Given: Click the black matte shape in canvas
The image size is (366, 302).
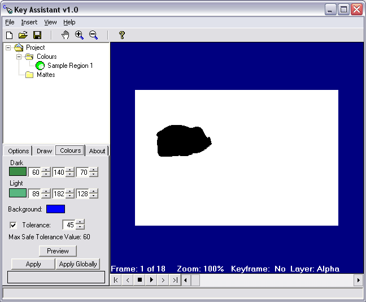Looking at the screenshot, I should pos(183,141).
